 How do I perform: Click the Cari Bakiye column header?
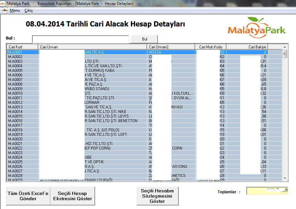coord(247,47)
